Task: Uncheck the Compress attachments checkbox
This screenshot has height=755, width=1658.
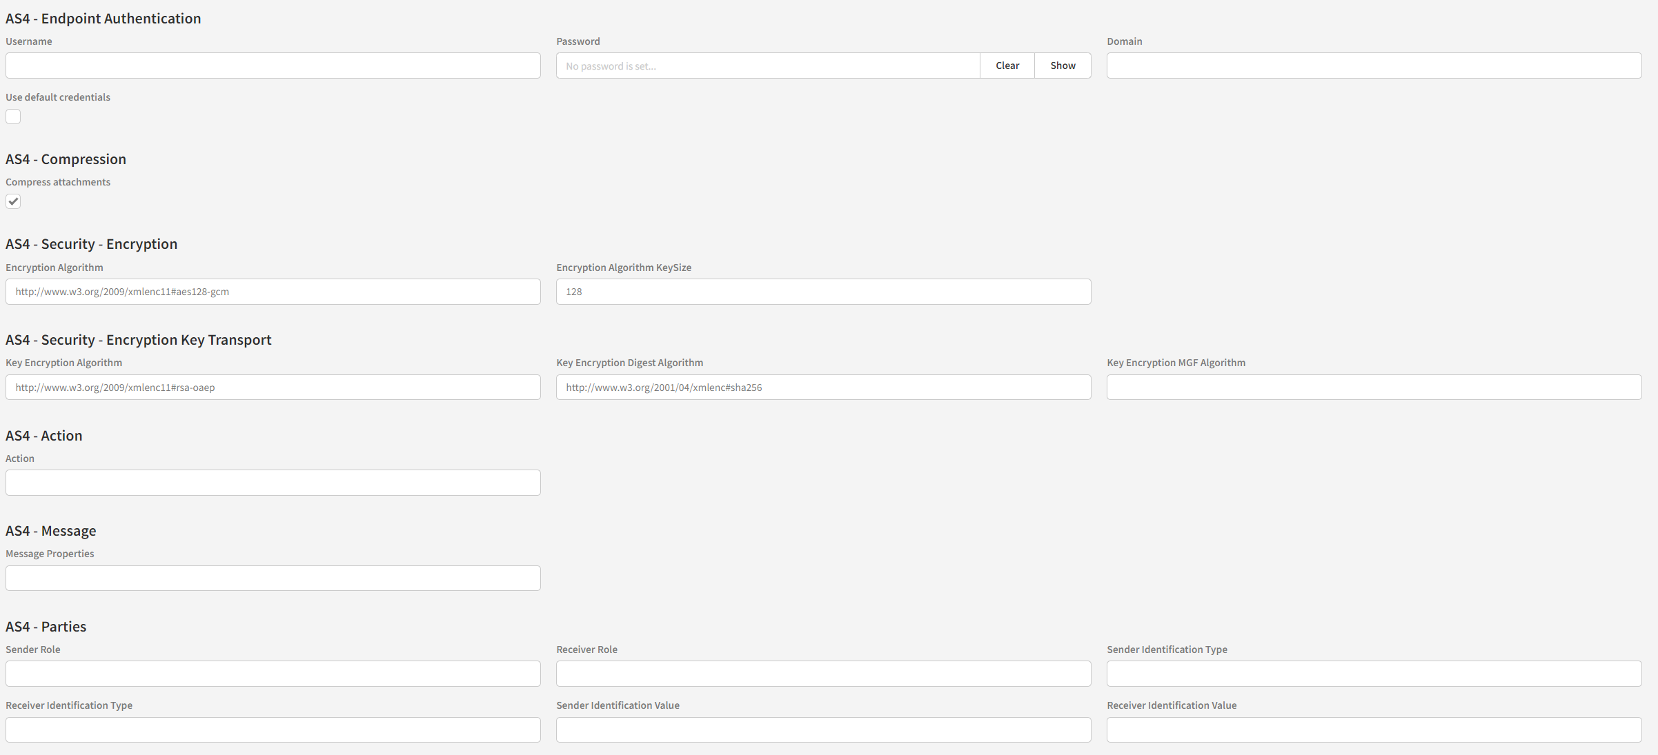Action: pos(13,201)
